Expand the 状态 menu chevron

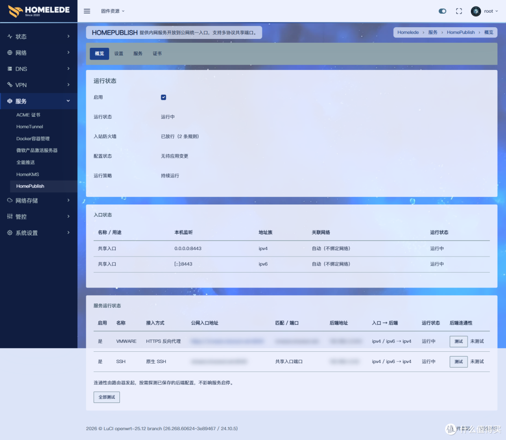[x=68, y=36]
